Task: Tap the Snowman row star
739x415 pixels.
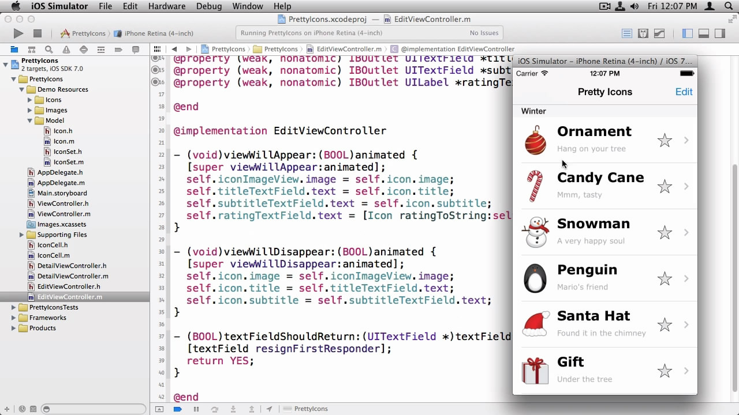Action: 665,232
